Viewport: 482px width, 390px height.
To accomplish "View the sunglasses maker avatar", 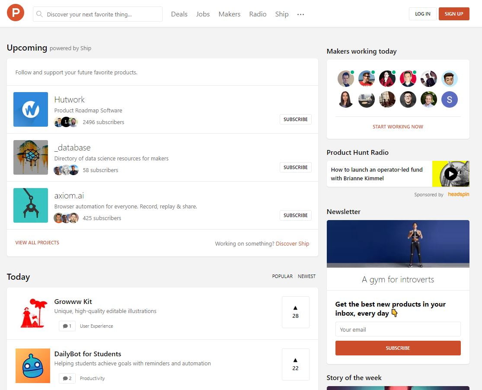I will pyautogui.click(x=367, y=78).
